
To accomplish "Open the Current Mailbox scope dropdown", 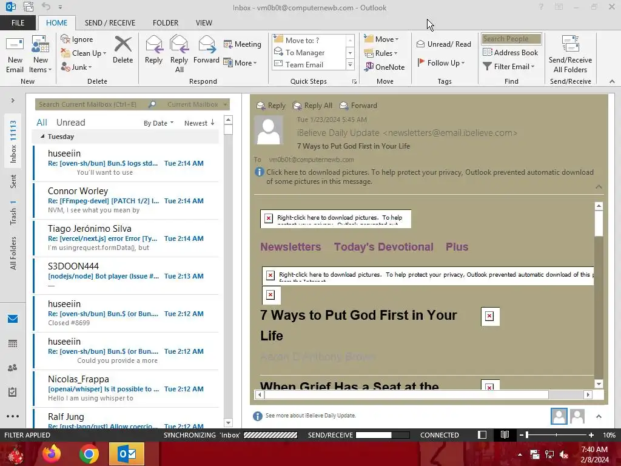I will (197, 104).
